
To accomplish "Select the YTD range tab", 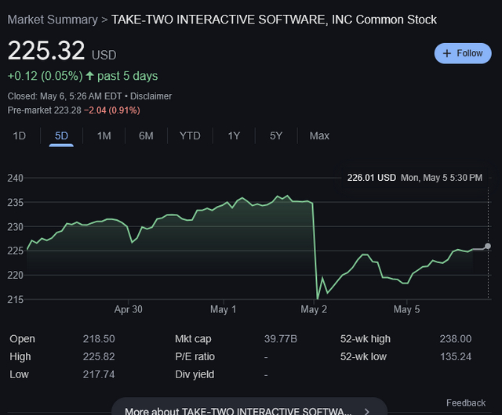I will pyautogui.click(x=190, y=136).
